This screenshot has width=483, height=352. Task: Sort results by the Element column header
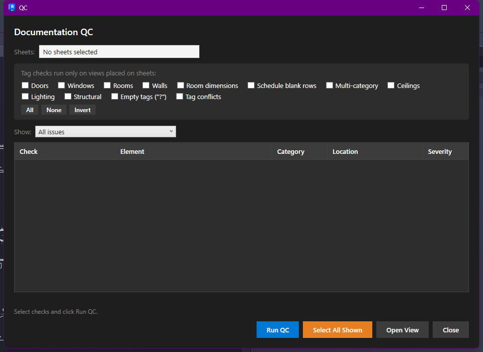coord(193,151)
